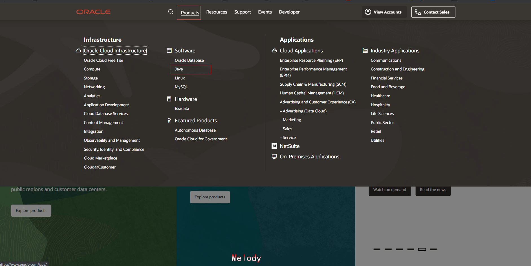Image resolution: width=531 pixels, height=266 pixels.
Task: Open Observability and Management
Action: coord(112,140)
